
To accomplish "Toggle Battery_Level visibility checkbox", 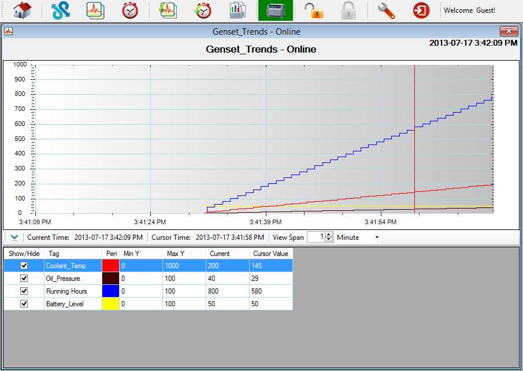I will point(24,304).
